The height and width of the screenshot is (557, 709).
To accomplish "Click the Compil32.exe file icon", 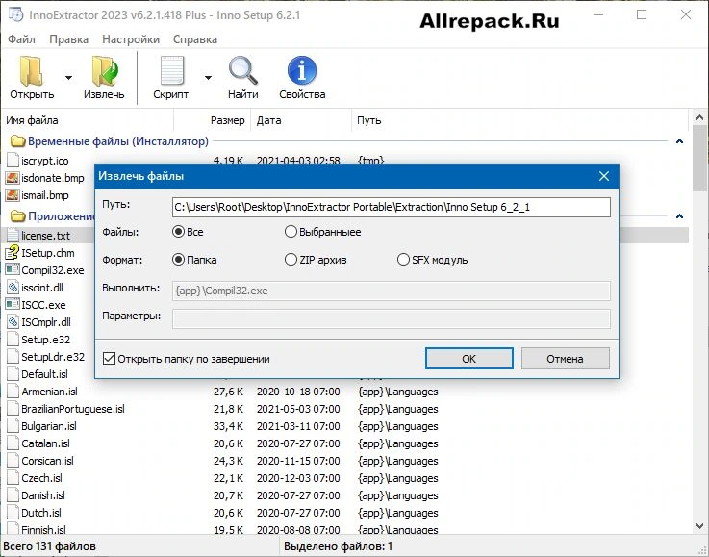I will click(x=13, y=270).
